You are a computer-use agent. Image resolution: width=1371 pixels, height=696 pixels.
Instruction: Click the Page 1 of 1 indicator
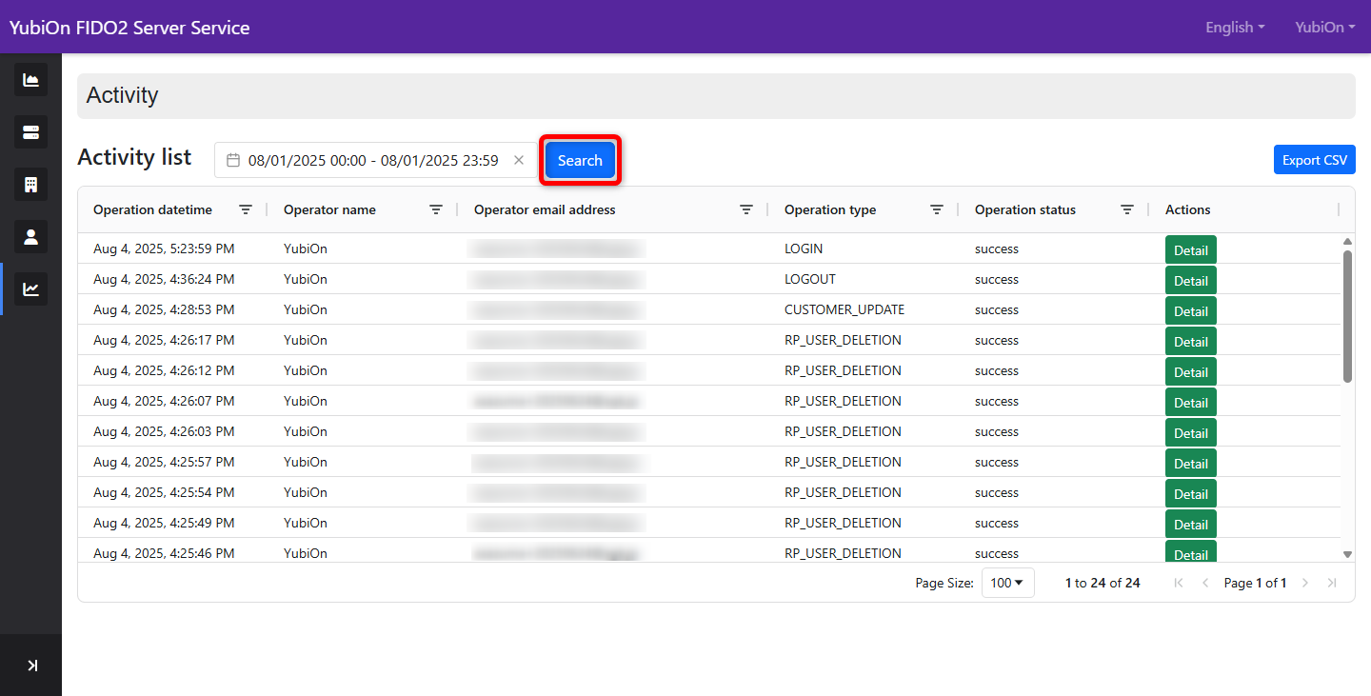pos(1255,583)
